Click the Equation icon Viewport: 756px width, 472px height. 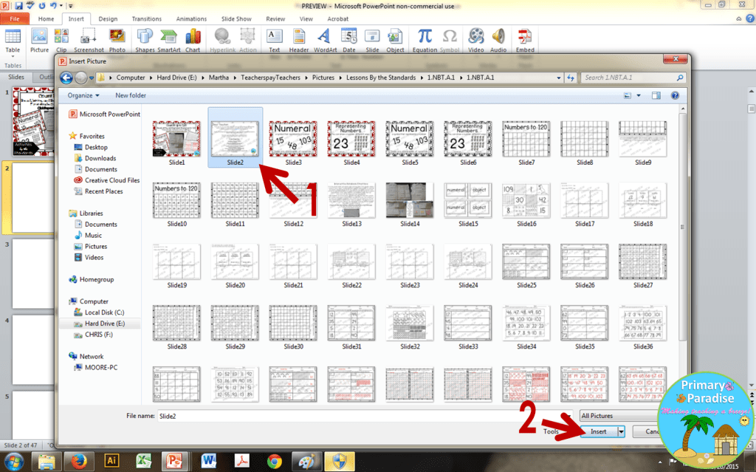(425, 41)
